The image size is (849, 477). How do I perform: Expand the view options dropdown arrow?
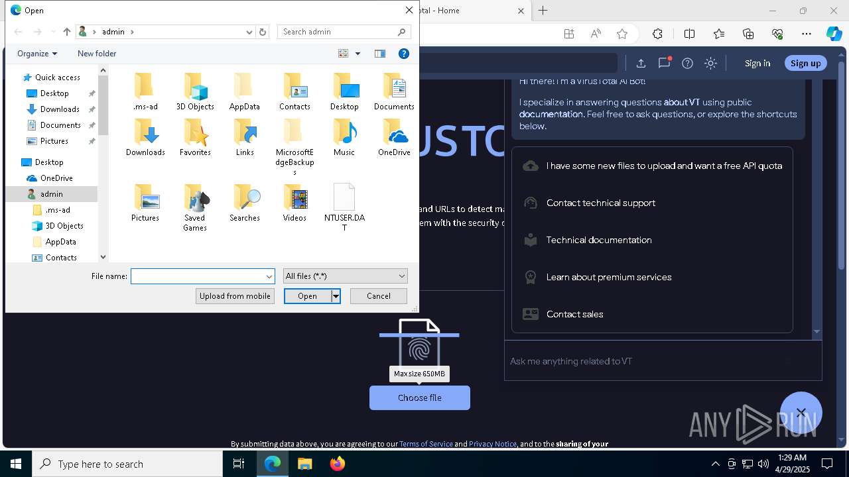coord(358,54)
